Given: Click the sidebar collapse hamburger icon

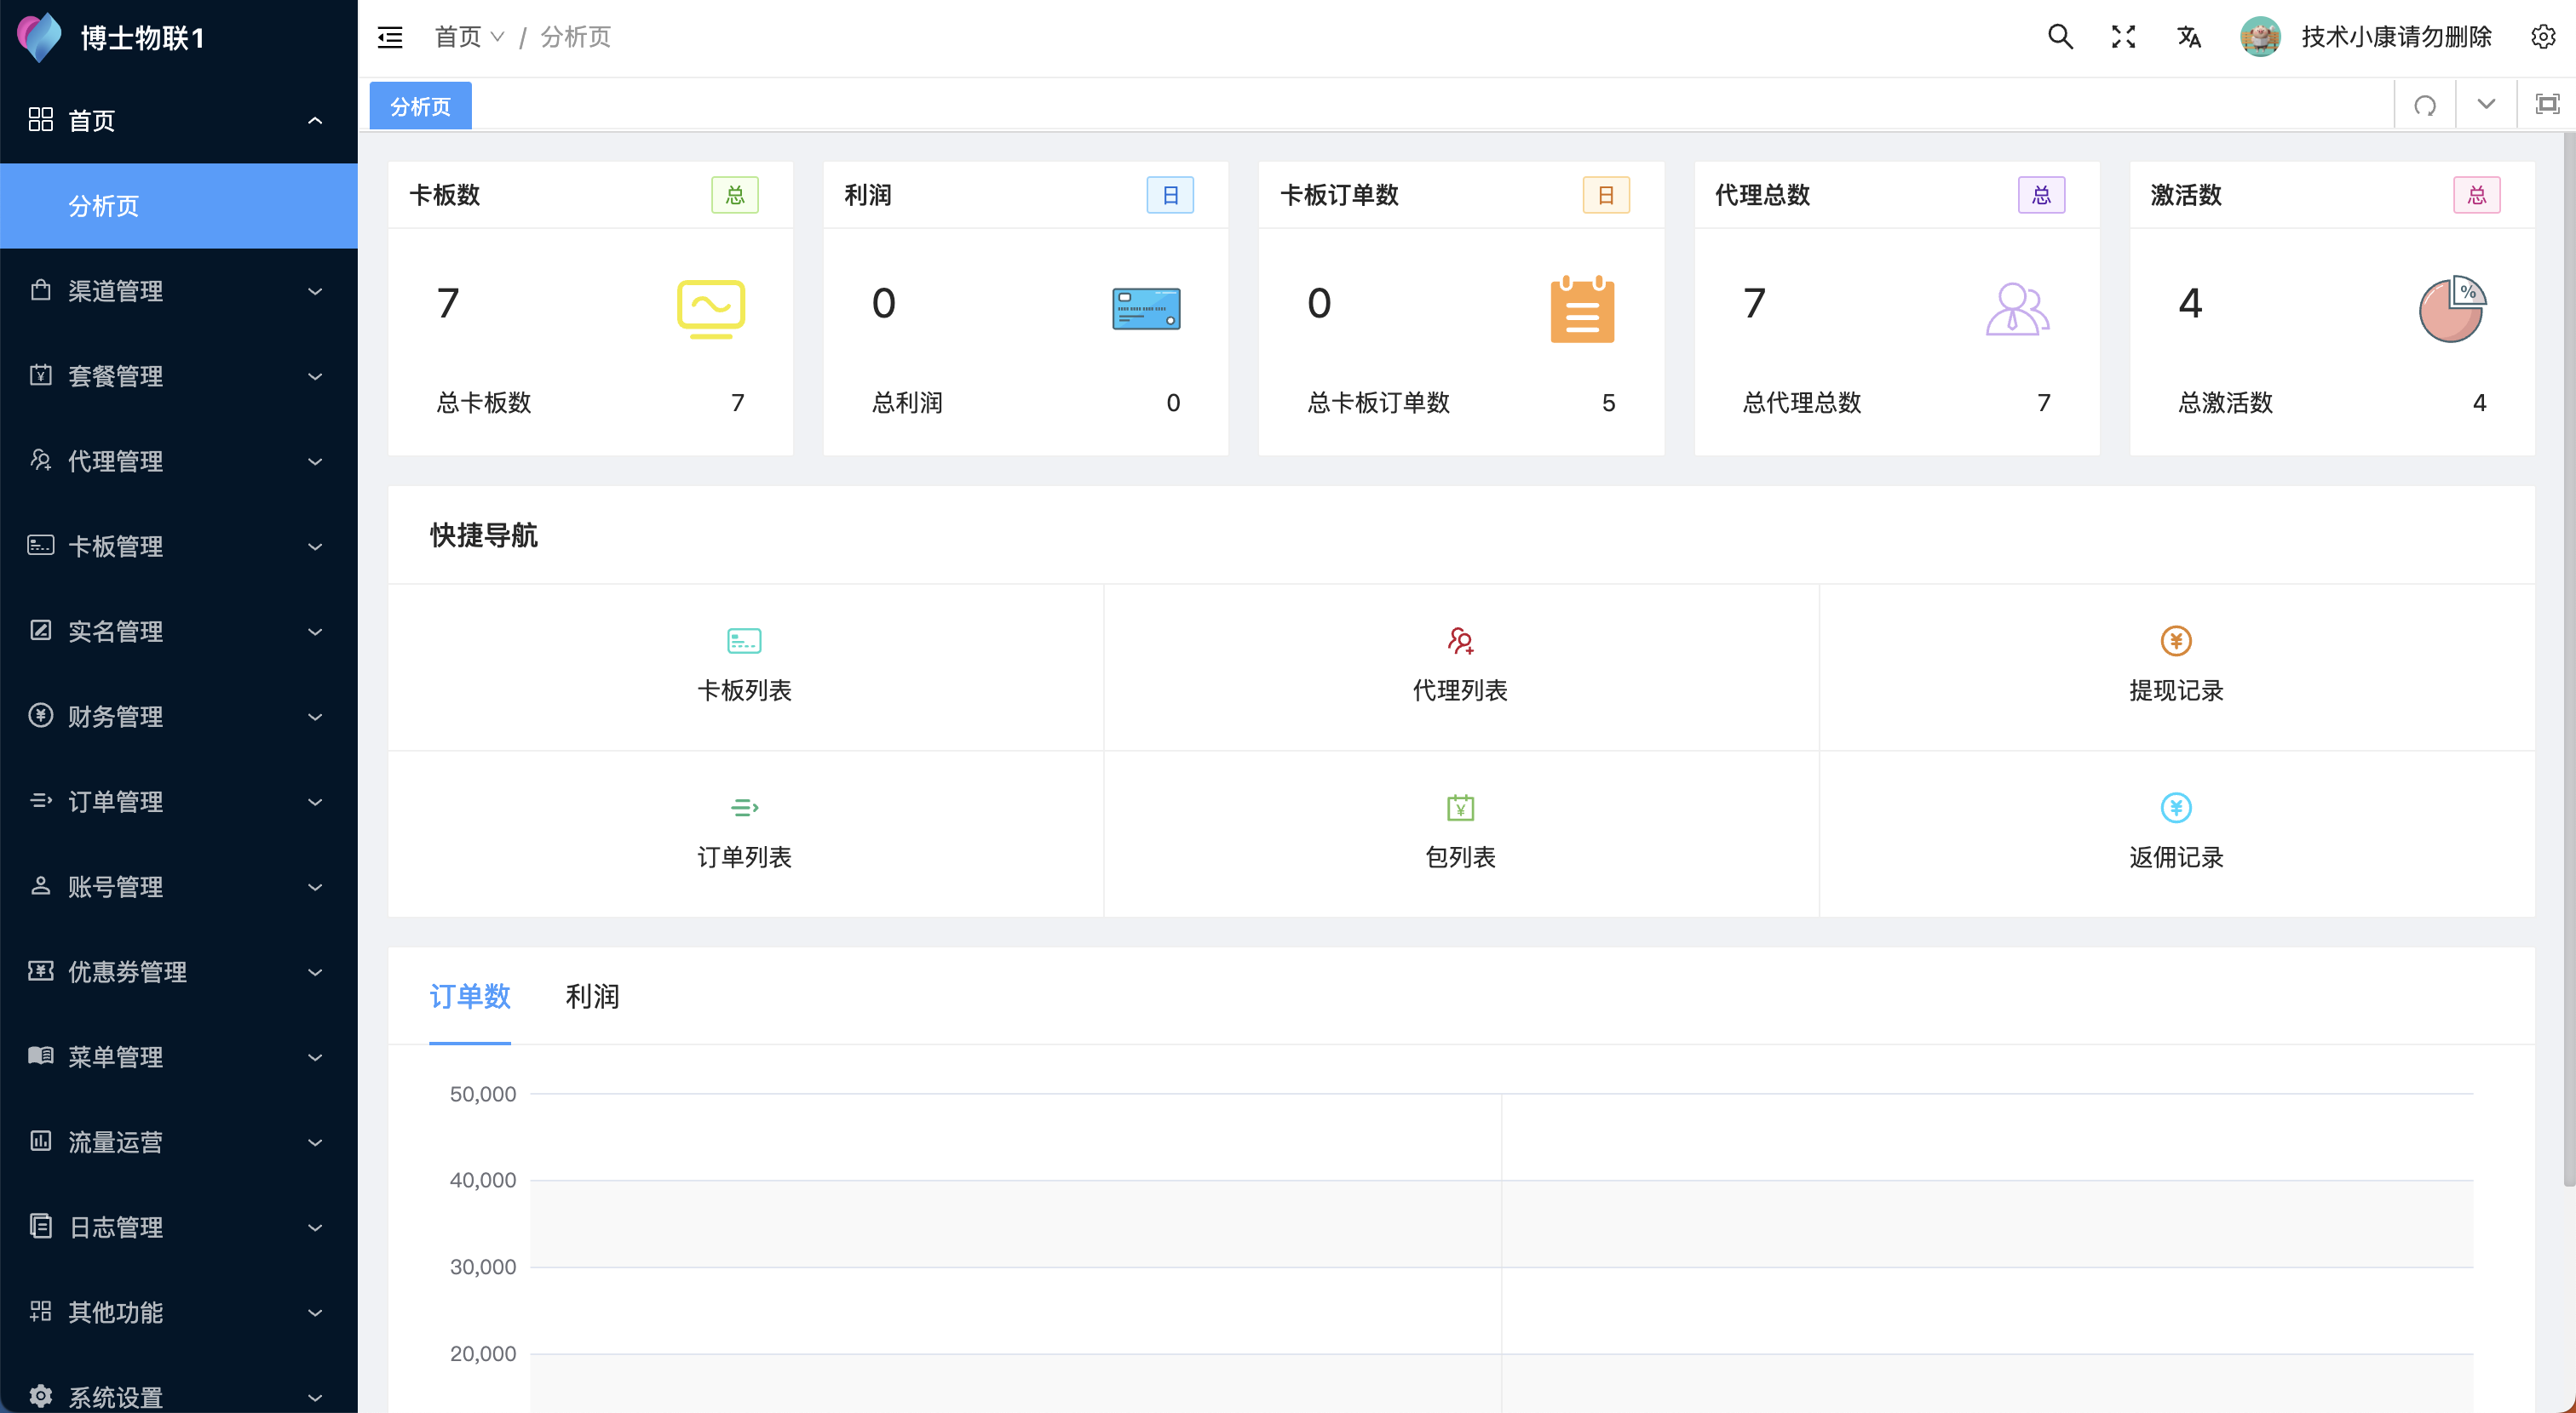Looking at the screenshot, I should point(390,38).
